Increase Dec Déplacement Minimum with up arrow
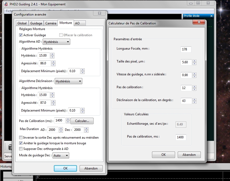The image size is (230, 181). [x=83, y=109]
